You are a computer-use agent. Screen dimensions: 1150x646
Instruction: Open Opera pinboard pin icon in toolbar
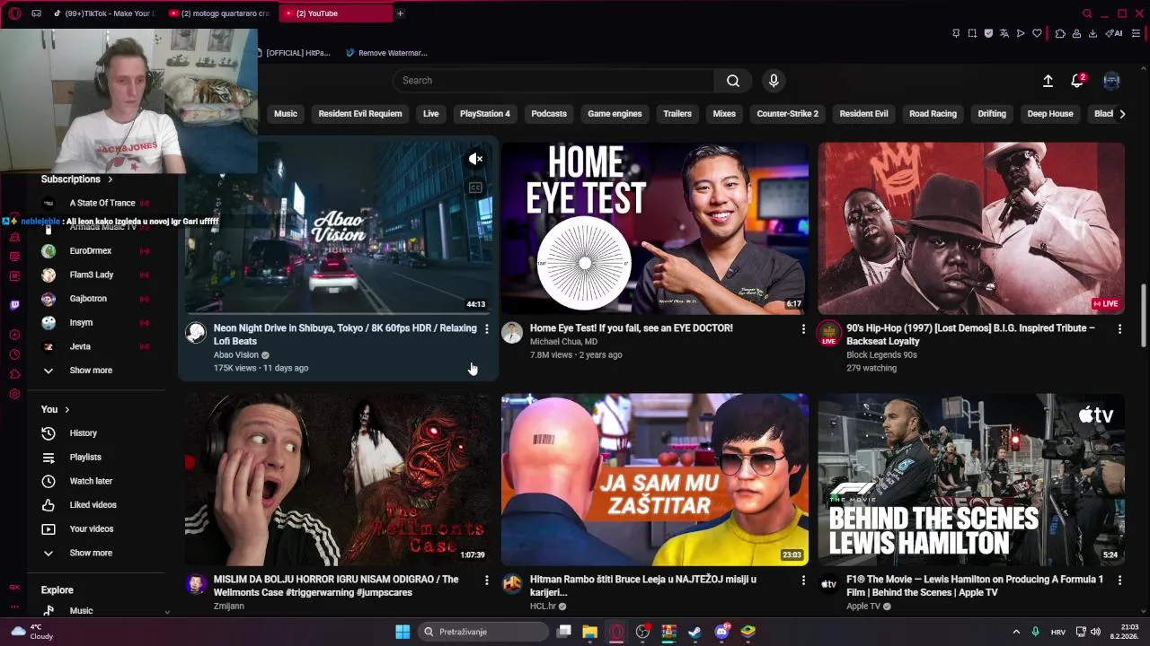(956, 33)
